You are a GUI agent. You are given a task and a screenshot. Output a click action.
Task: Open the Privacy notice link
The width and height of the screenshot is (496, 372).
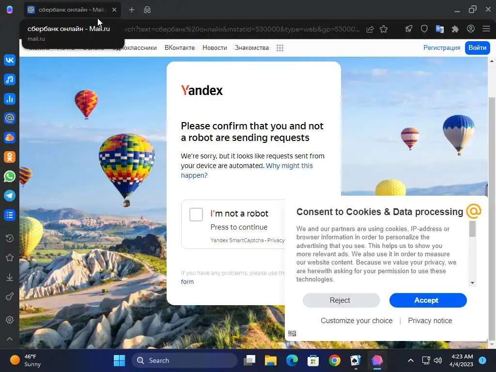(430, 321)
